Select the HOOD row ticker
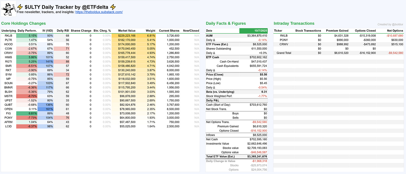This screenshot has height=174, width=406. coord(8,44)
